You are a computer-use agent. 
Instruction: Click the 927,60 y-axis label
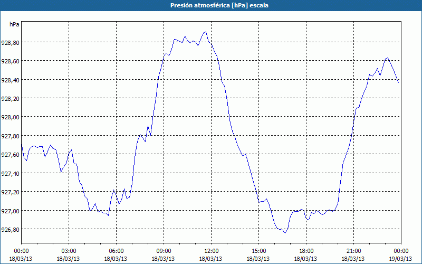click(10, 154)
